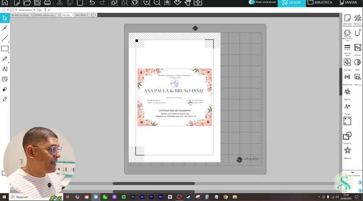Open the Transformar panel
This screenshot has height=201, width=363.
(347, 79)
